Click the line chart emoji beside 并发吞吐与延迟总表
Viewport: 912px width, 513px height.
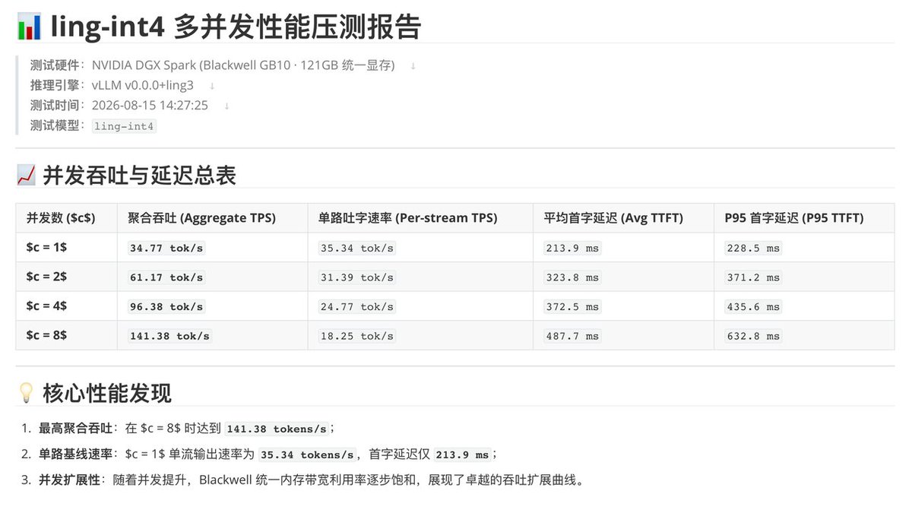[26, 176]
